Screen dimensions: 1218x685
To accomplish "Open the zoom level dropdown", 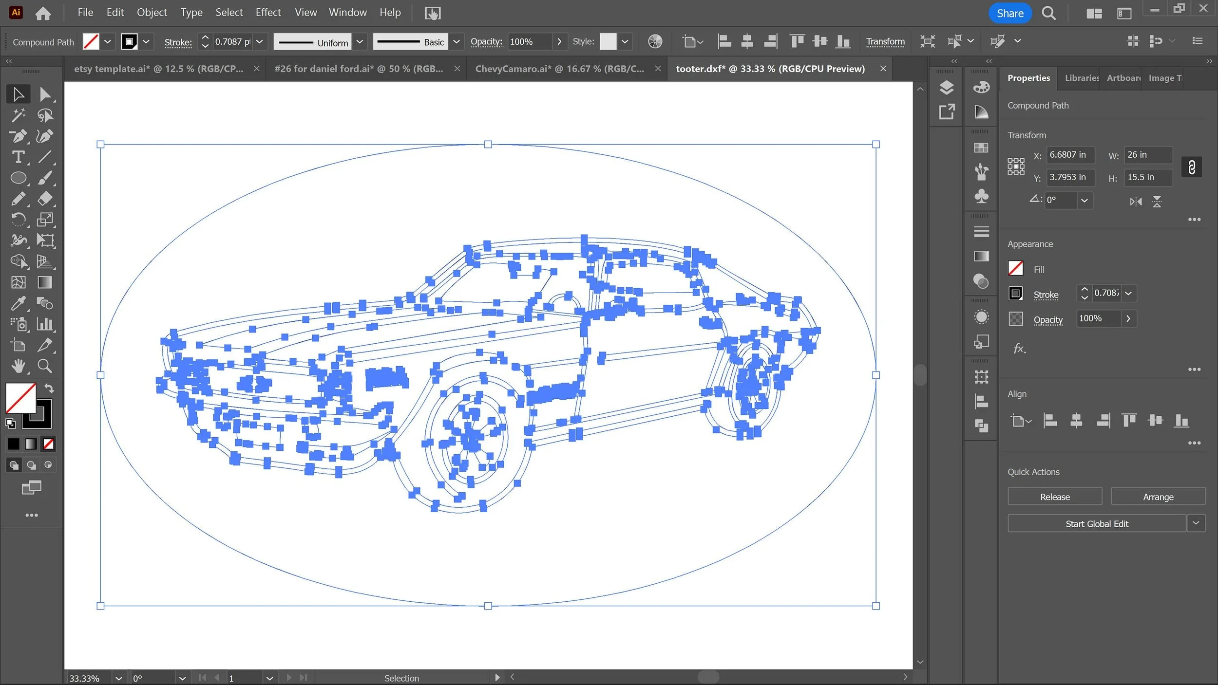I will coord(118,678).
